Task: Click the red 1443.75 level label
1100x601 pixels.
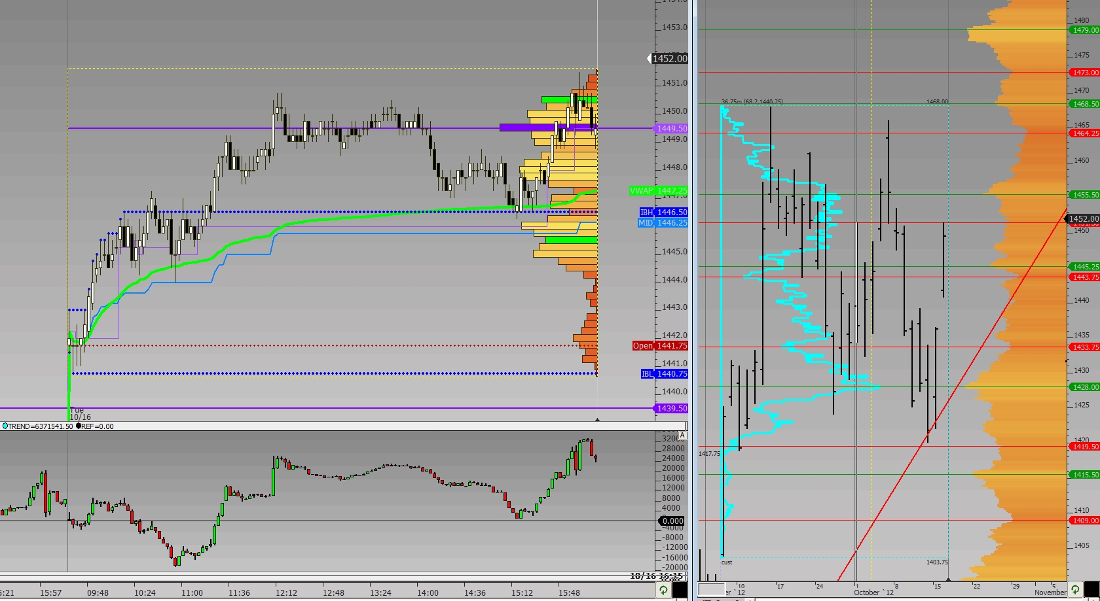Action: (x=1084, y=277)
